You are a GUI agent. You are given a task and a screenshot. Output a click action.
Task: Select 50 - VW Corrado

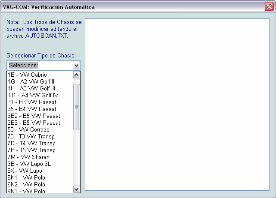[x=28, y=129]
